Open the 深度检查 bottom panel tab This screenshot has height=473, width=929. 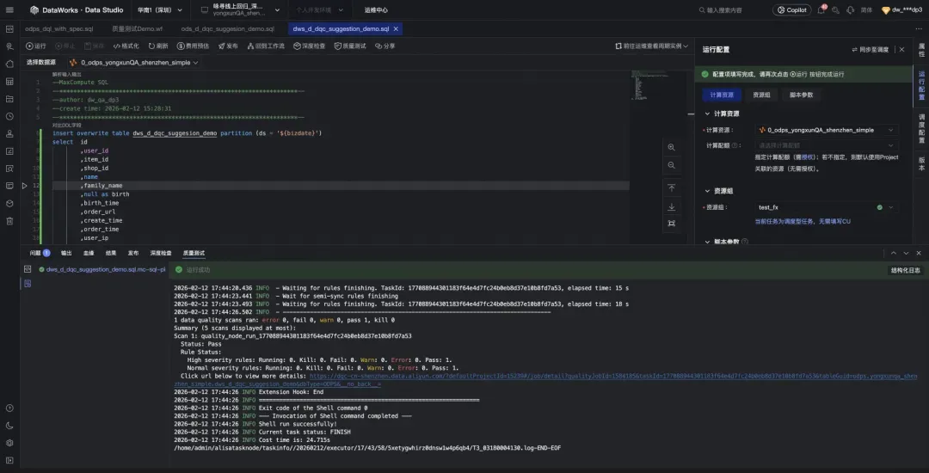coord(161,253)
